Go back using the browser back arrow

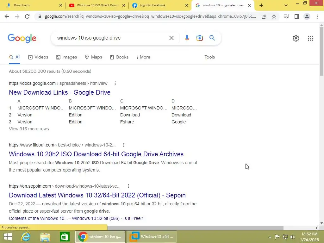[x=7, y=16]
